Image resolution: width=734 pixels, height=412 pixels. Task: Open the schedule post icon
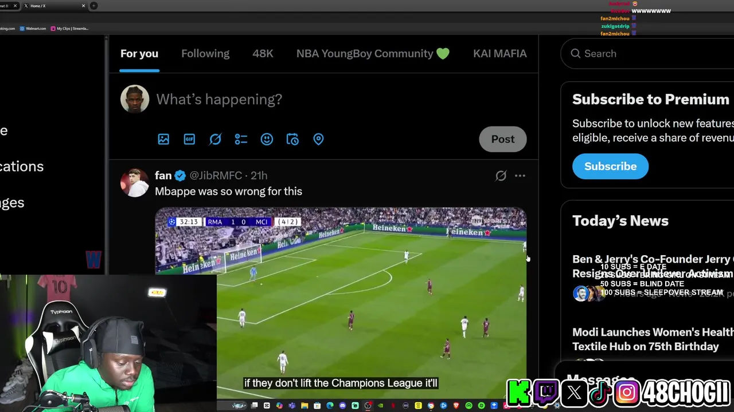(x=292, y=139)
